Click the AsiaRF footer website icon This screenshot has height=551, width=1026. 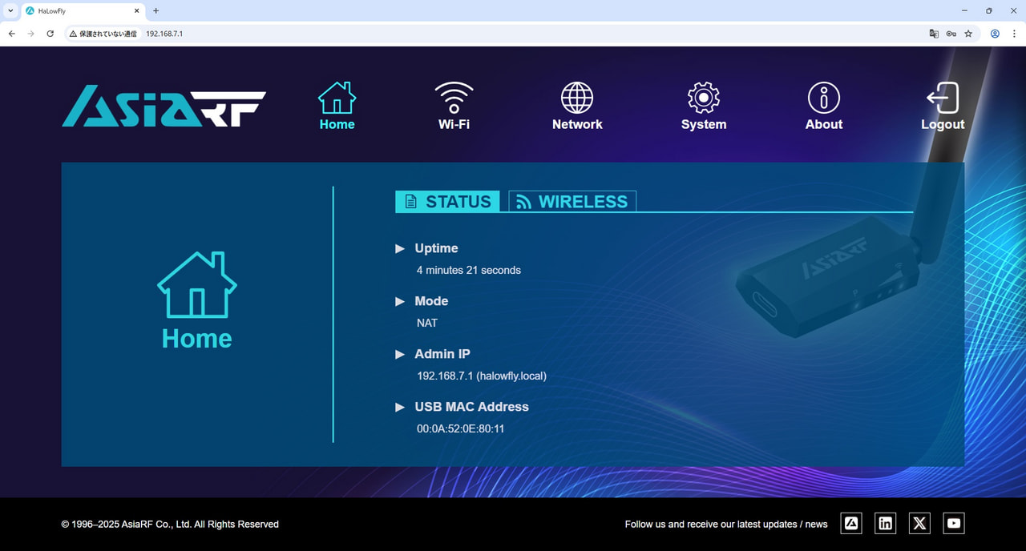[851, 524]
